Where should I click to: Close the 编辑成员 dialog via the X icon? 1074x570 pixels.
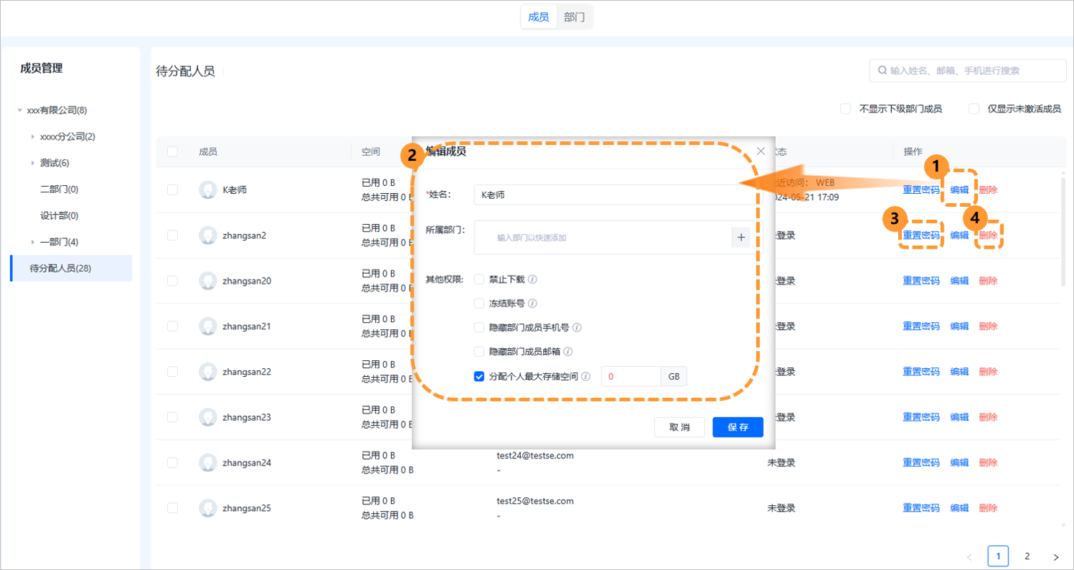click(x=761, y=151)
